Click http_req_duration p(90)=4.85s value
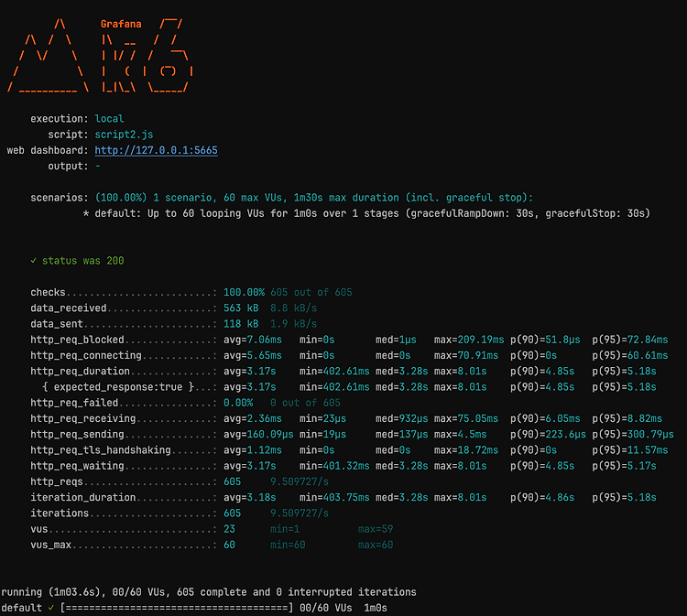The height and width of the screenshot is (616, 687). tap(542, 372)
